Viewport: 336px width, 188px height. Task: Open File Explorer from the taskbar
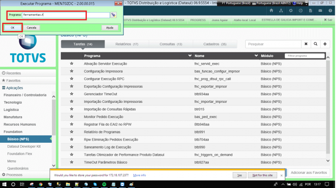click(68, 184)
